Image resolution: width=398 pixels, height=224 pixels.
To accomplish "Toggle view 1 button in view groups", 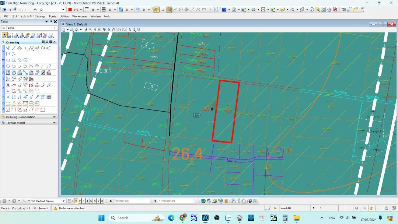I will [x=76, y=201].
